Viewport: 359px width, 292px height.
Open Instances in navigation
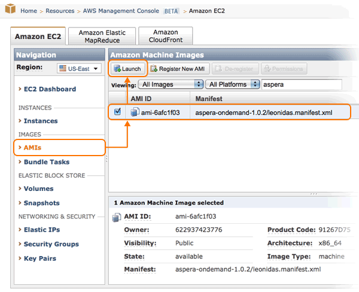tap(41, 121)
